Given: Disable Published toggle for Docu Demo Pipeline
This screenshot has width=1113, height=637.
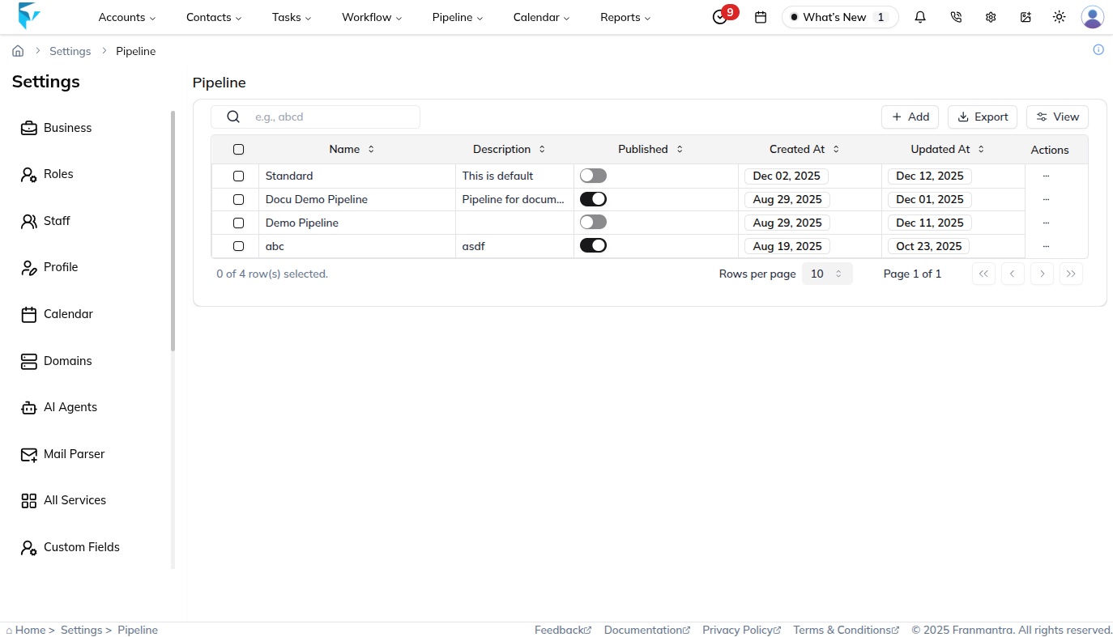Looking at the screenshot, I should pyautogui.click(x=593, y=199).
